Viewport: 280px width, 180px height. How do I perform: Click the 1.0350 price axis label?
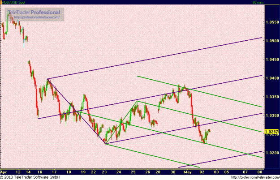[272, 97]
